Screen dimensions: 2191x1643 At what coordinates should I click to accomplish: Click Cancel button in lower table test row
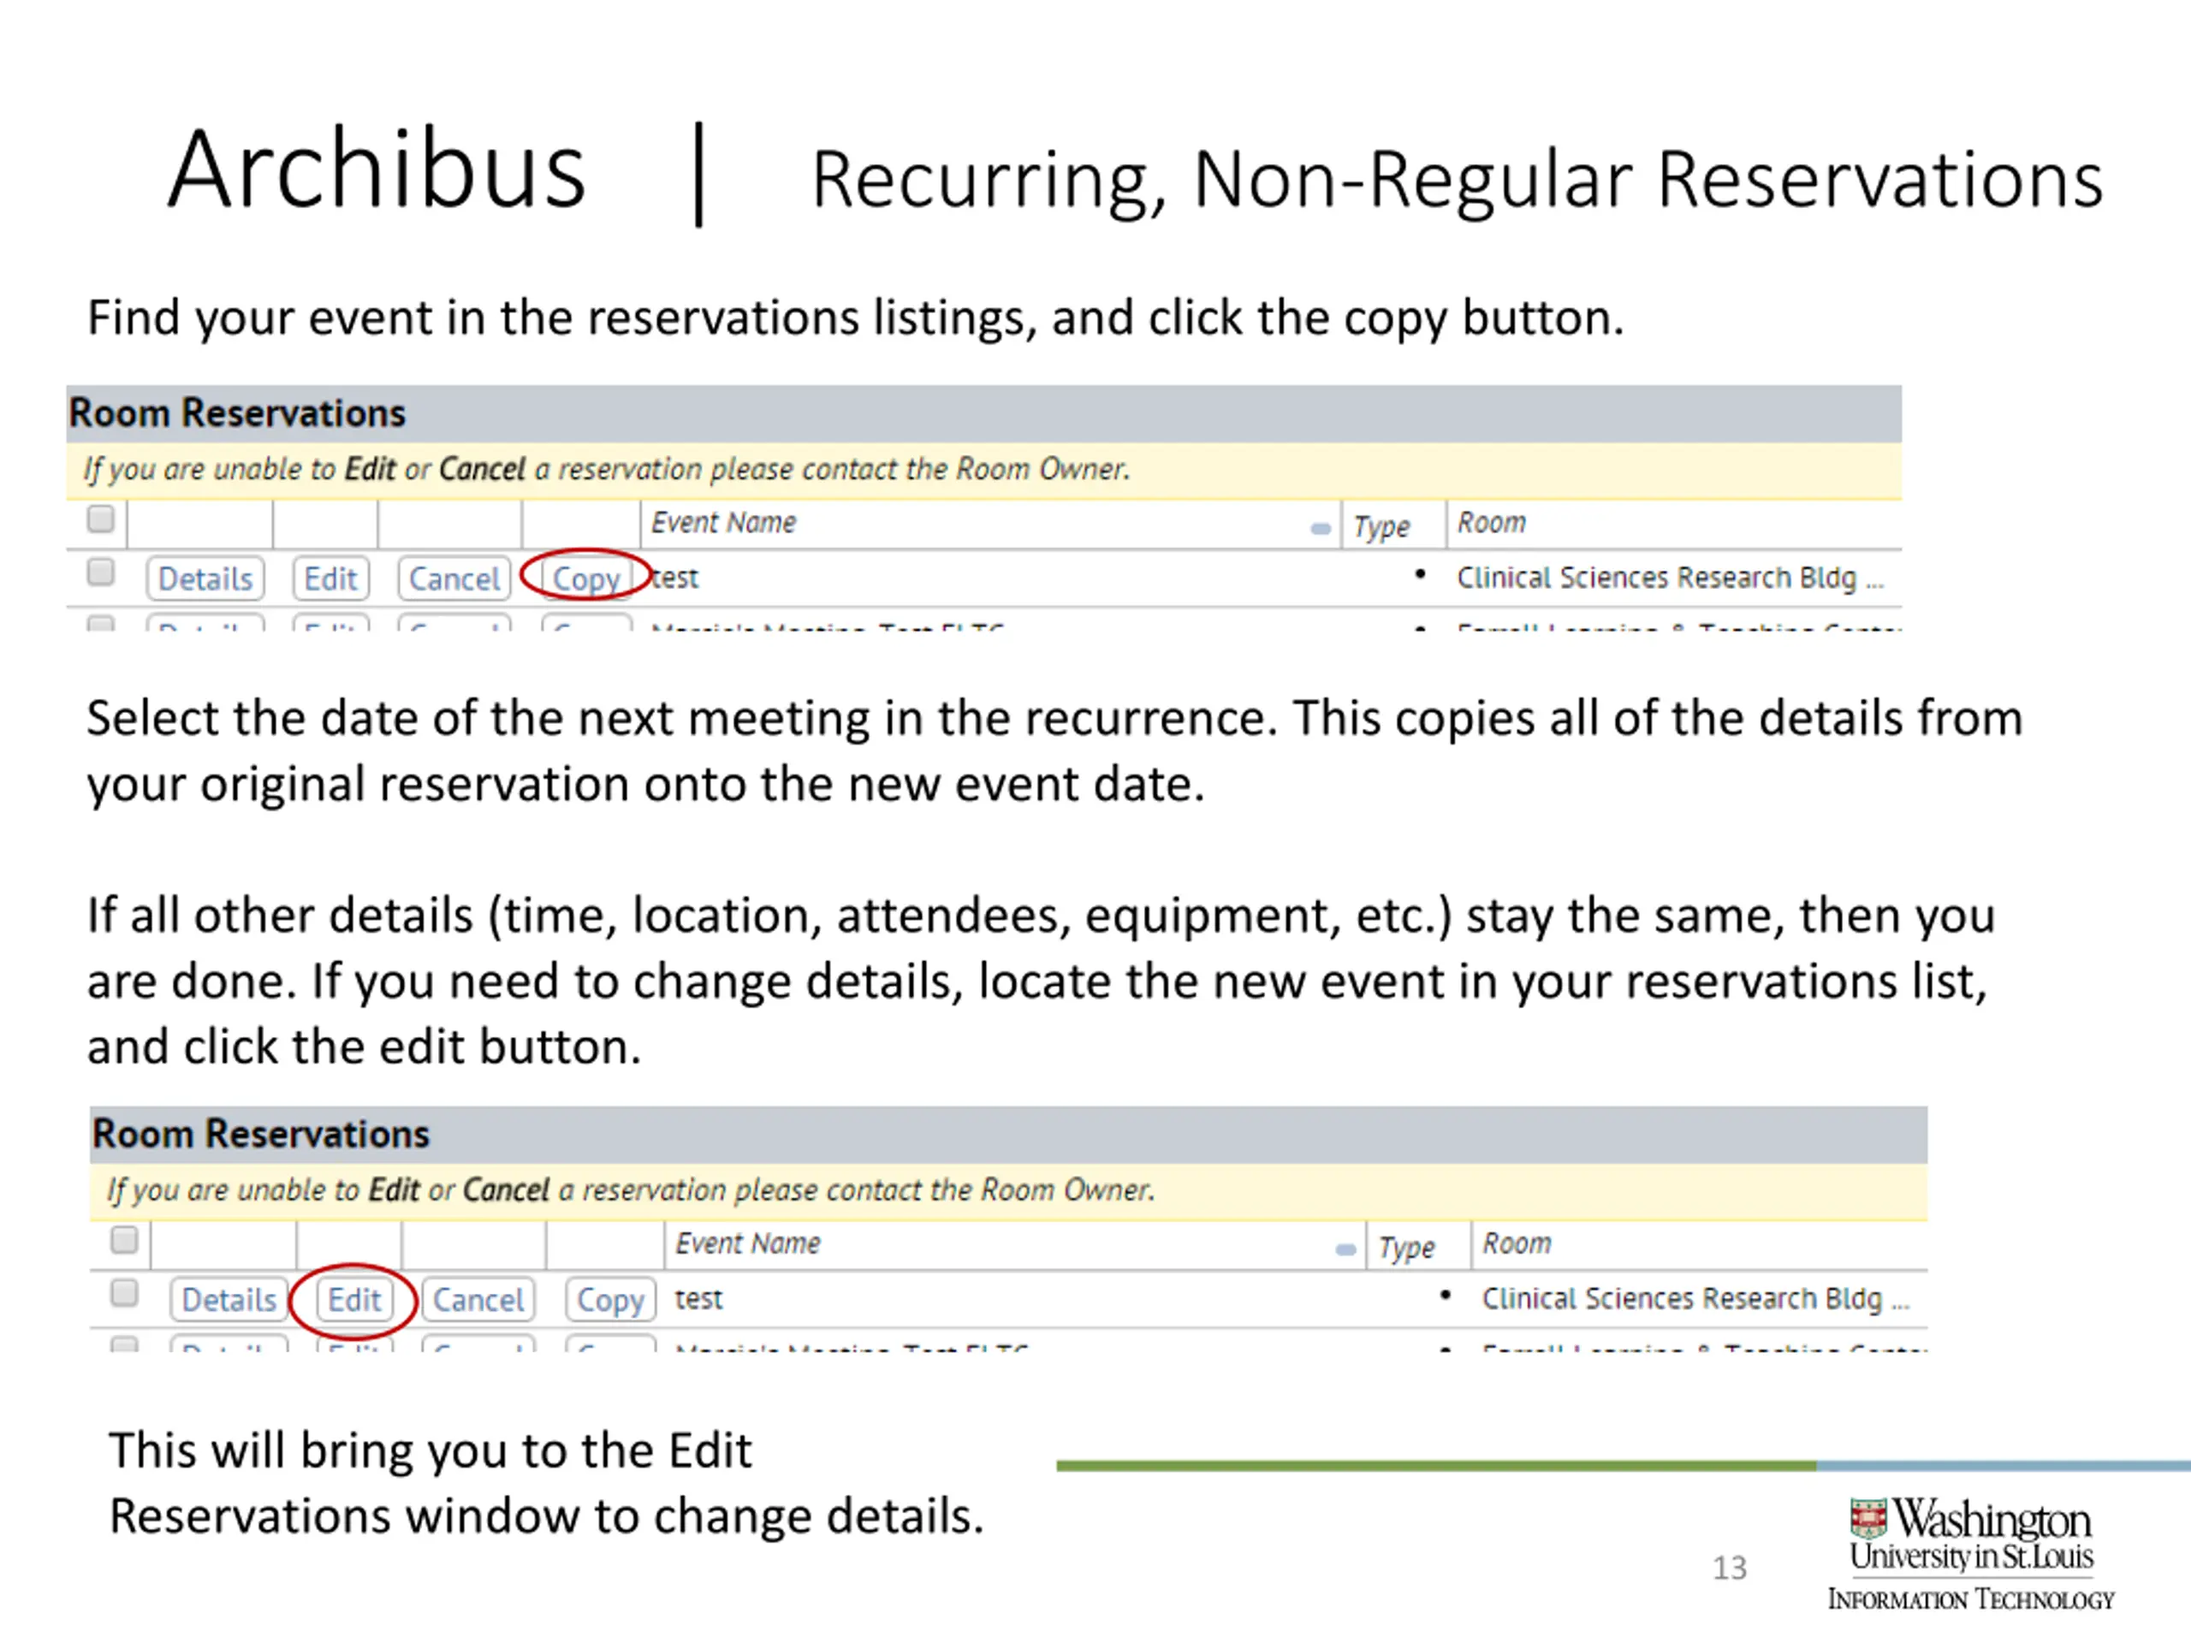point(478,1299)
